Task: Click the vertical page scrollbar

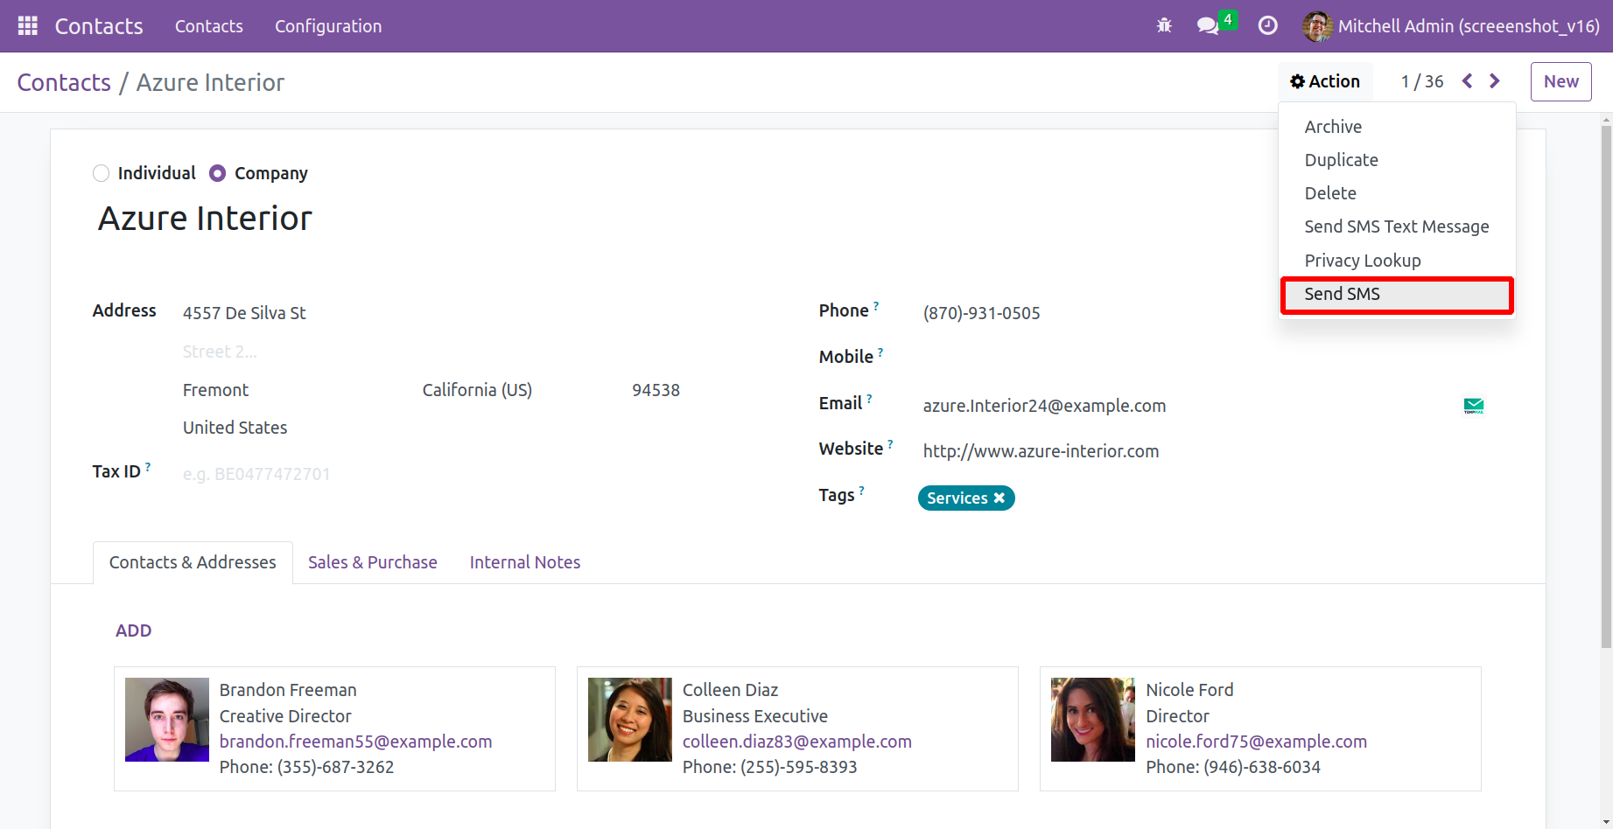Action: click(x=1606, y=385)
